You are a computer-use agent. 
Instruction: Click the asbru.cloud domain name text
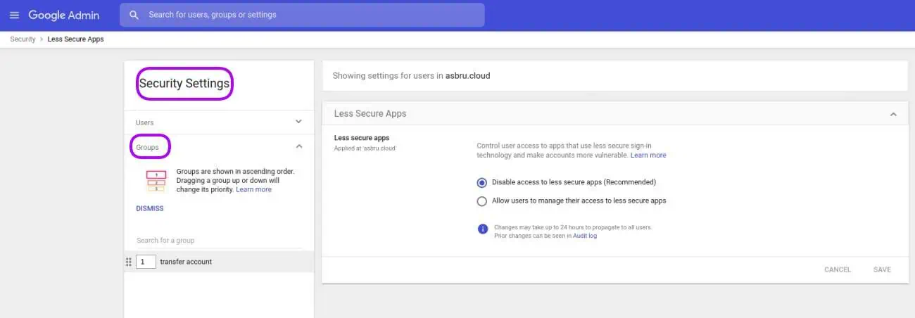pyautogui.click(x=467, y=75)
